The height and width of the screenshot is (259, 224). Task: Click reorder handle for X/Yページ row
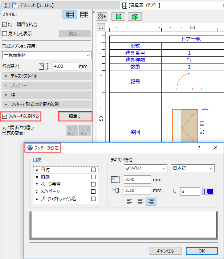tap(37, 192)
